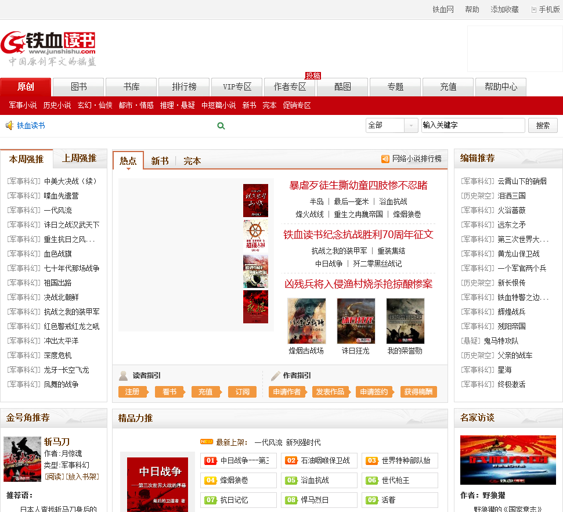Open the 专题 nav tab
Viewport: 563px width, 512px height.
coord(395,87)
